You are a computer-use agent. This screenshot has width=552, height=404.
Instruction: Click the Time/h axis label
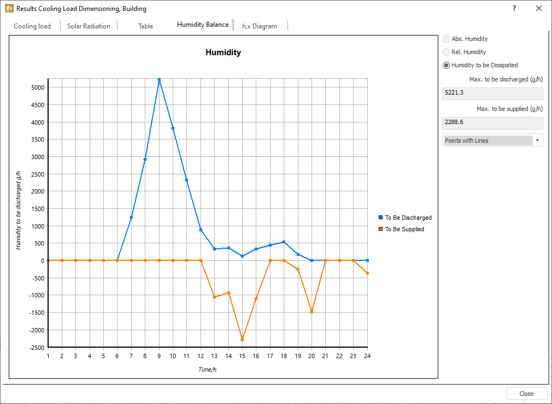click(207, 370)
